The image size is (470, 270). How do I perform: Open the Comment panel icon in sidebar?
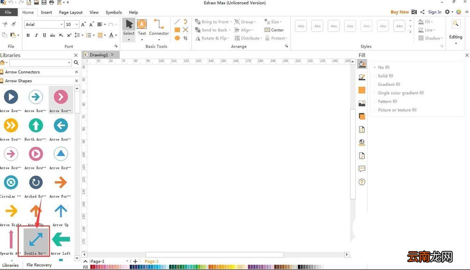click(x=362, y=169)
